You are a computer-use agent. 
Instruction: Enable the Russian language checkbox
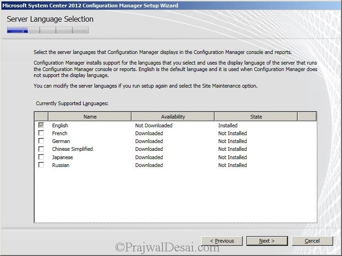[x=41, y=165]
